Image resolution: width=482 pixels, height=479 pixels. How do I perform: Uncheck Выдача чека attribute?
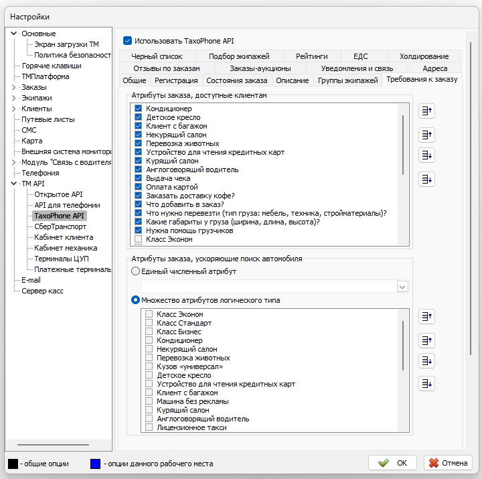(139, 178)
